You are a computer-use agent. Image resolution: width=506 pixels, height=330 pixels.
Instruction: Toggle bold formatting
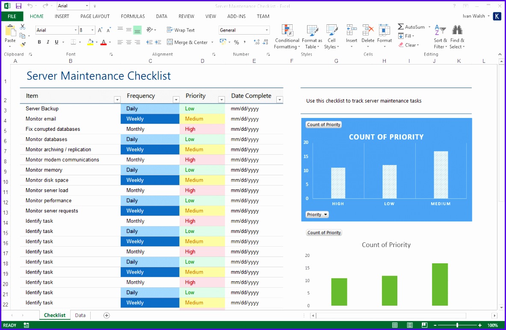tap(39, 42)
